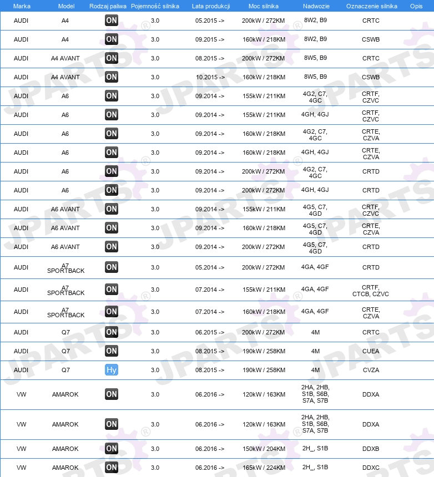Click ON icon in AMAROK DDXC row
The height and width of the screenshot is (477, 434).
[x=112, y=468]
